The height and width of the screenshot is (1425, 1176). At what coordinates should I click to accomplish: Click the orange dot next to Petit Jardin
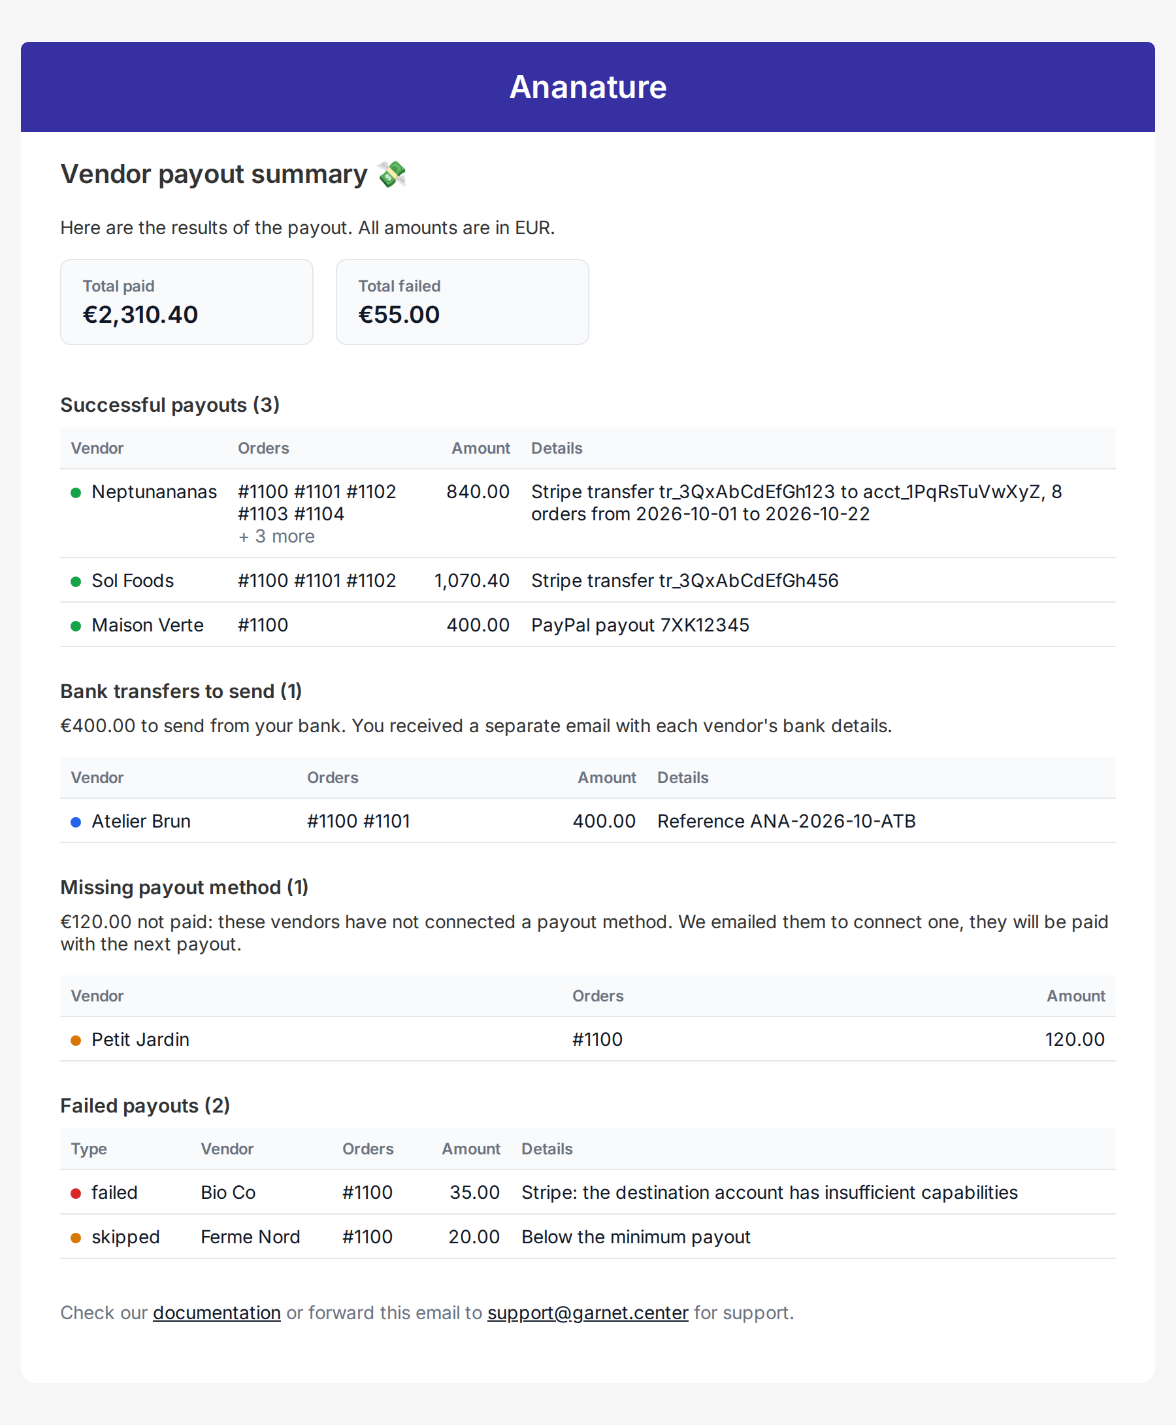pyautogui.click(x=76, y=1040)
